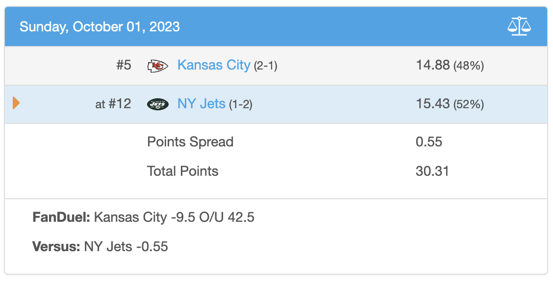Click Kansas City's #5 ranking
Screen dimensions: 553x282
tap(124, 65)
